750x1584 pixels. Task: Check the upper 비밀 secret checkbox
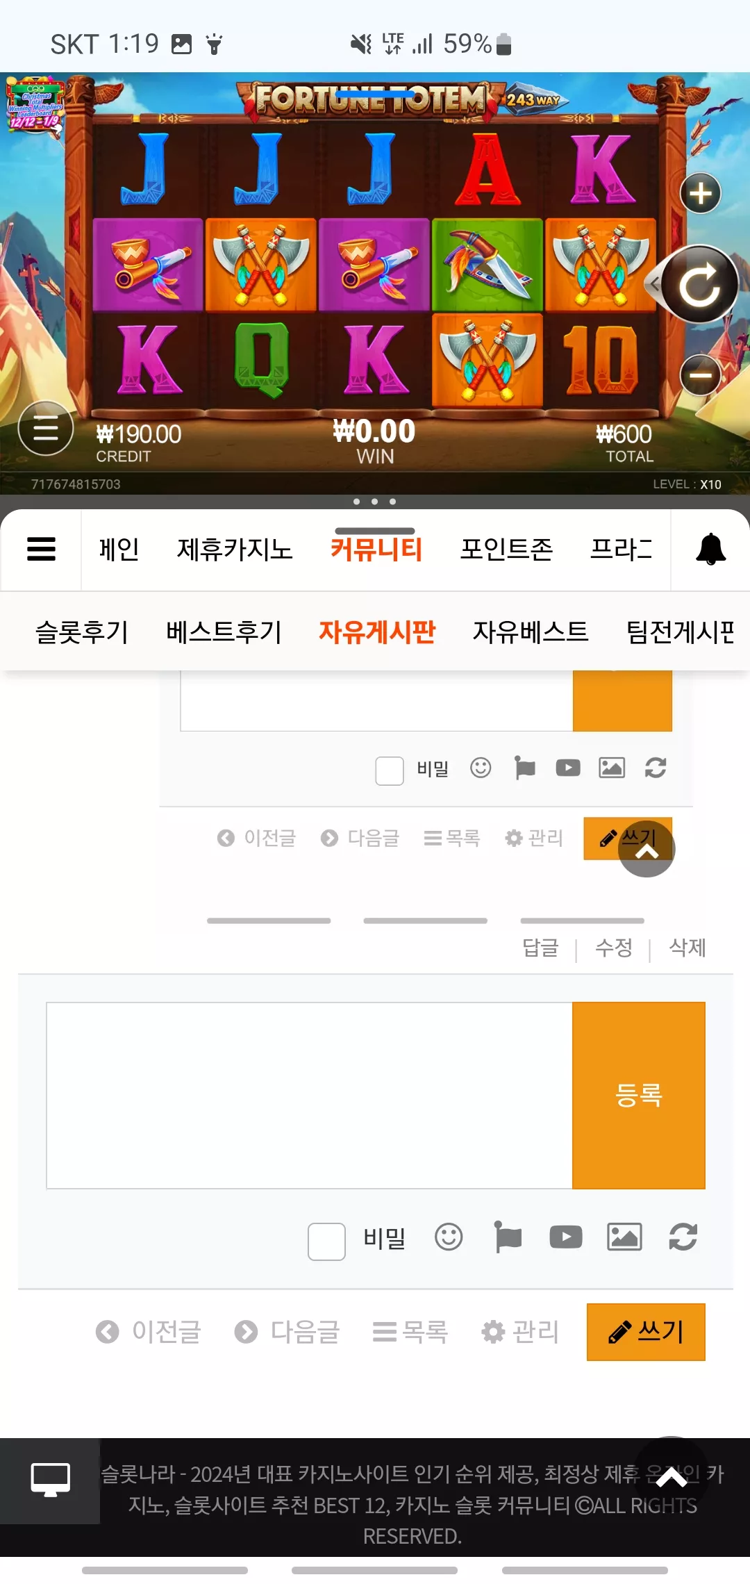point(390,770)
